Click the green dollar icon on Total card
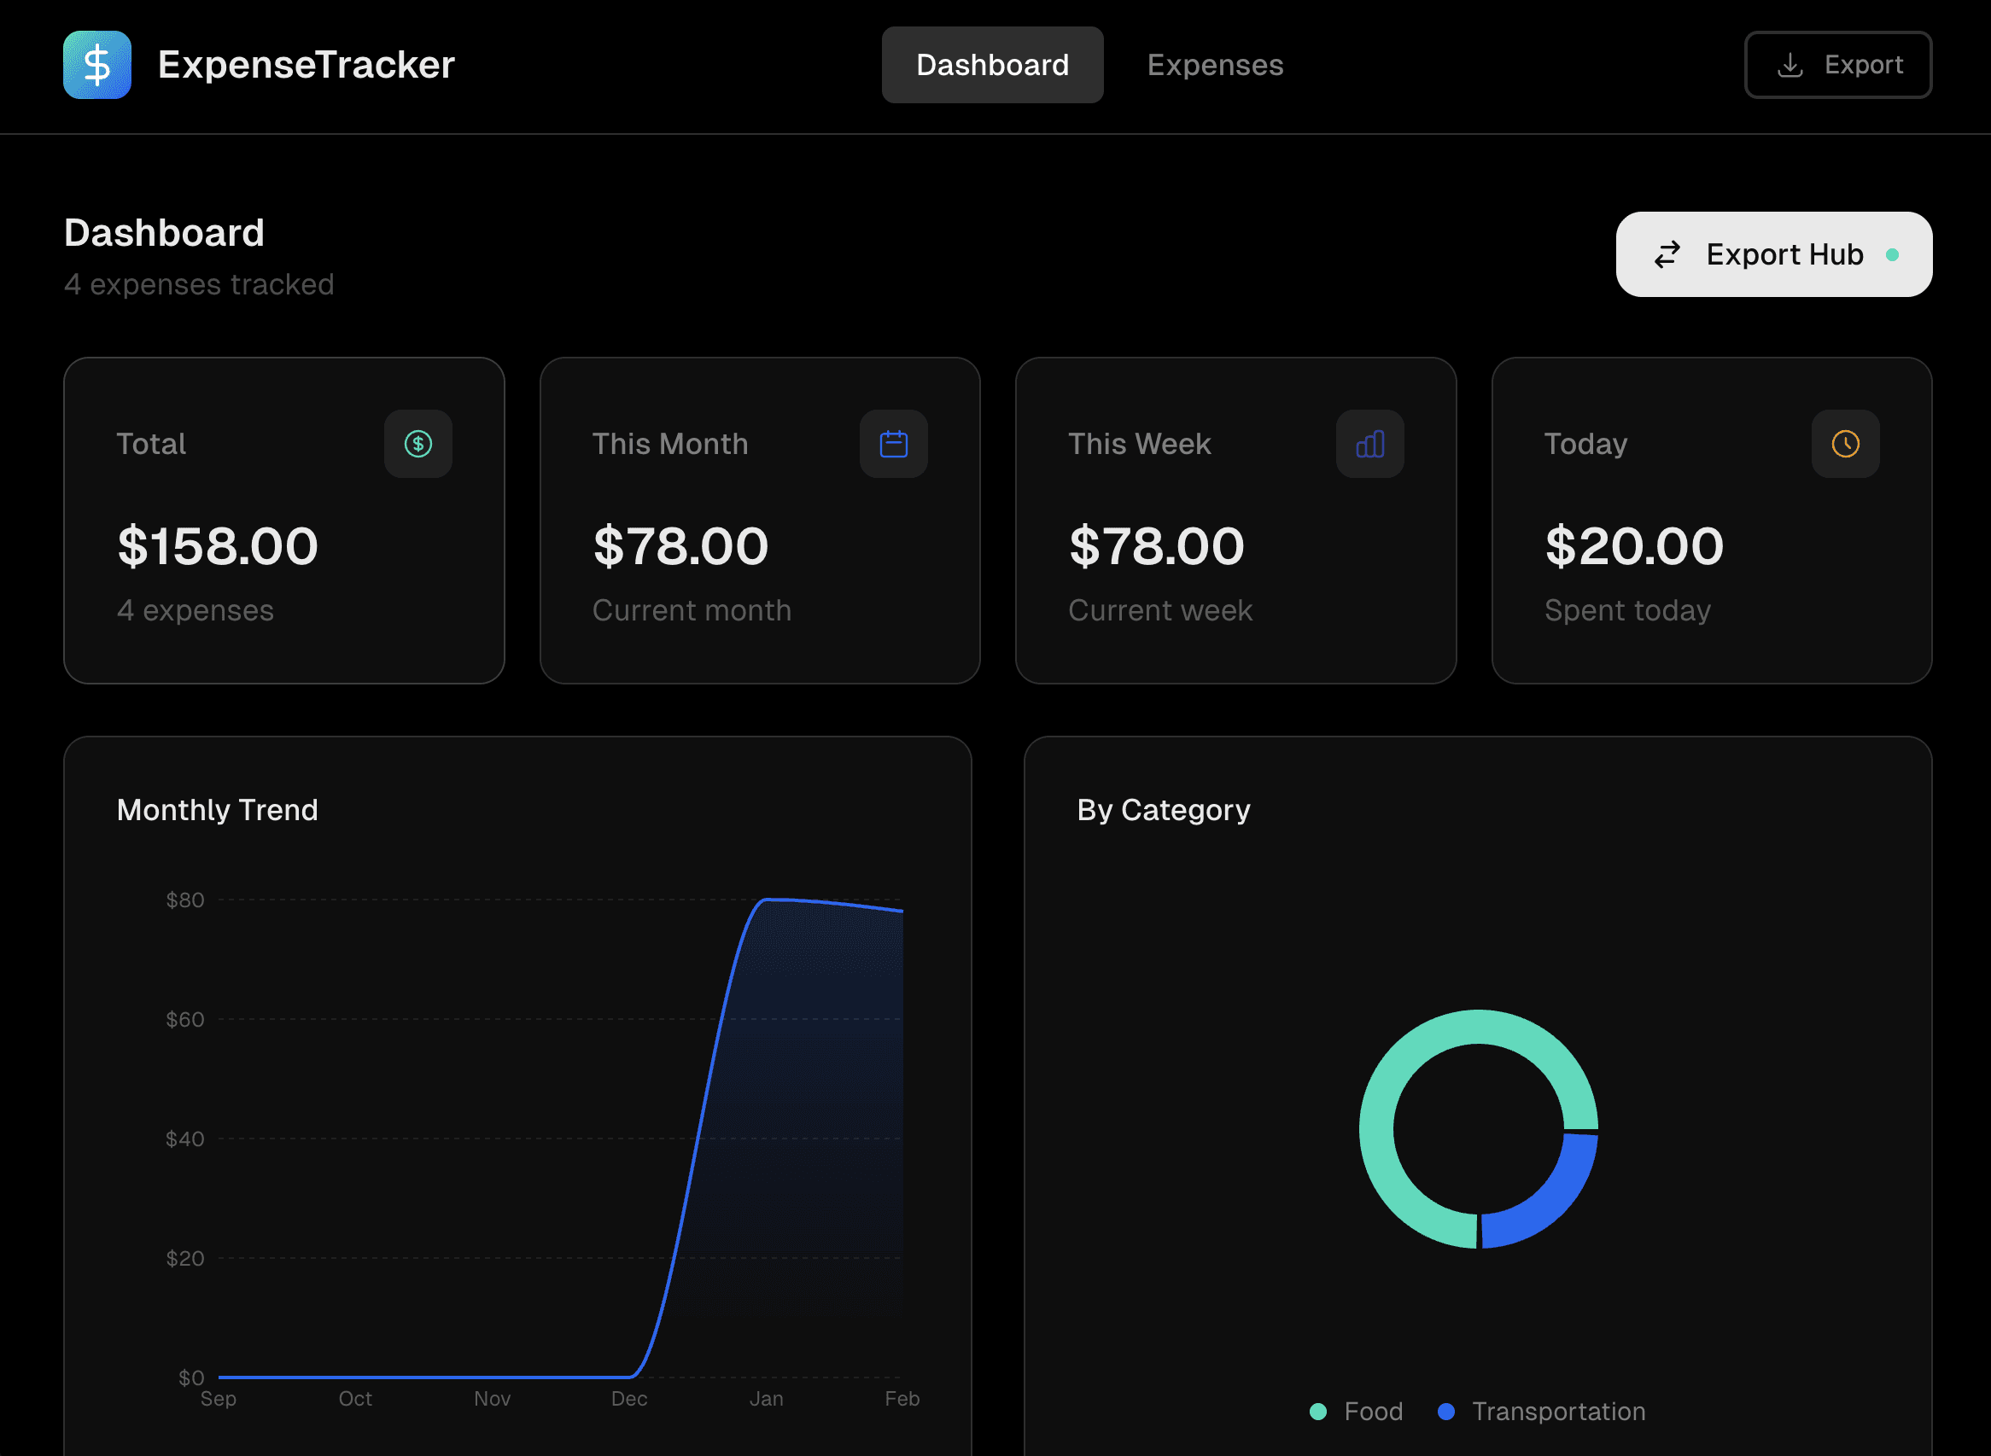The image size is (1991, 1456). click(x=418, y=444)
